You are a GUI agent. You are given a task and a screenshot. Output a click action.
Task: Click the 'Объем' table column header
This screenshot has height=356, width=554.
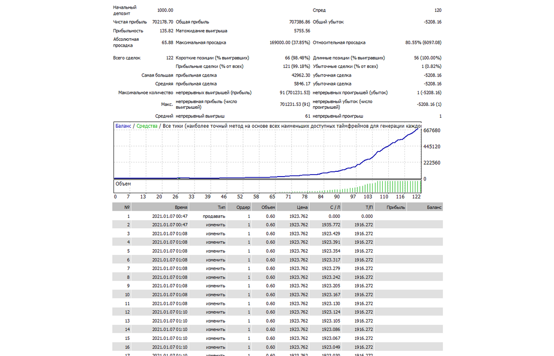(x=263, y=207)
